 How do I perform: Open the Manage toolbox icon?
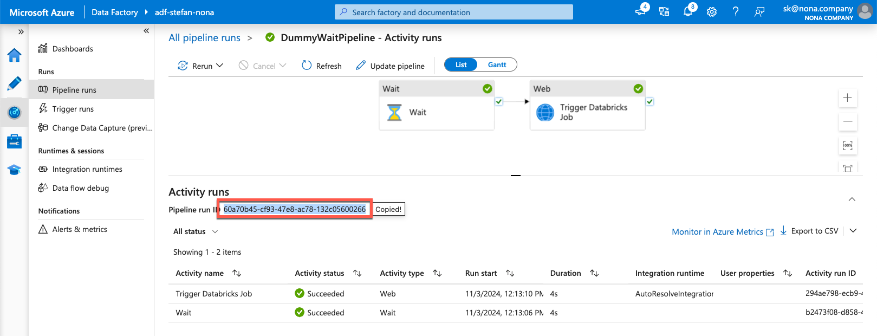tap(14, 141)
